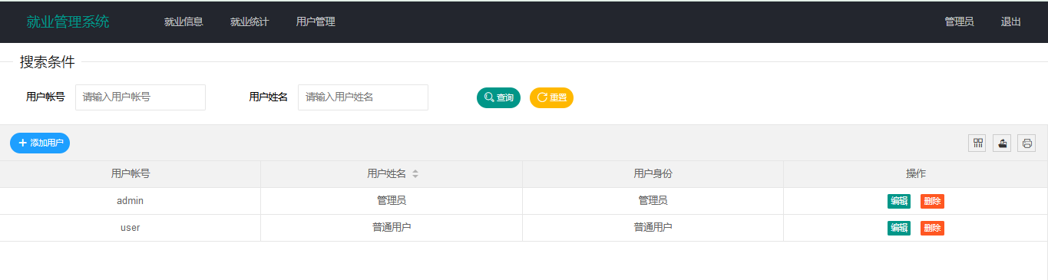Image resolution: width=1048 pixels, height=280 pixels.
Task: Edit the user account row
Action: point(899,228)
